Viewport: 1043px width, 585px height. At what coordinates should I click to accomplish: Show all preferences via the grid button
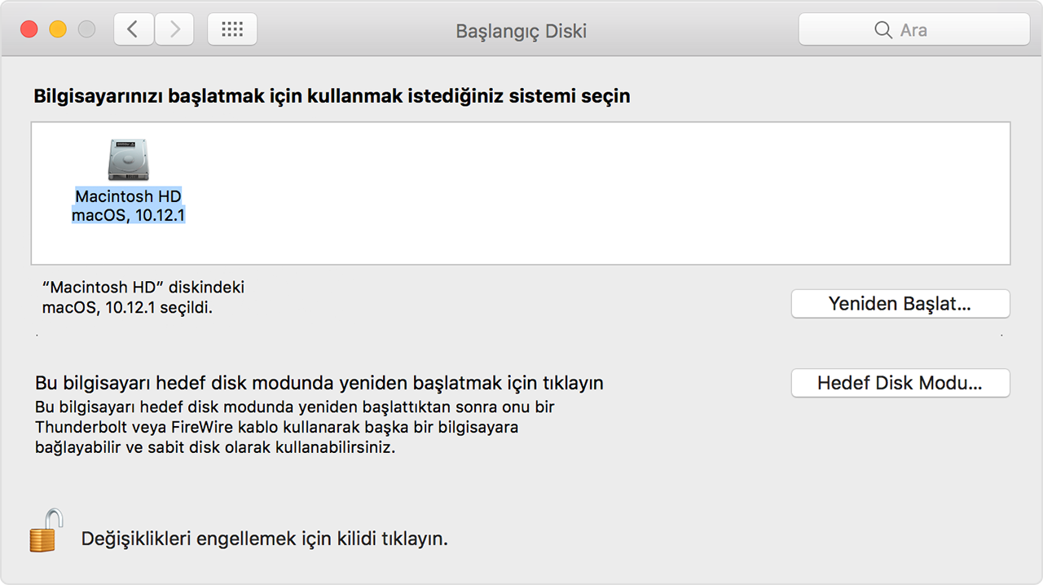click(x=232, y=29)
